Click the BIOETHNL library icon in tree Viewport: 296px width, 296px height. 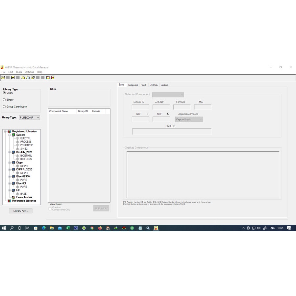click(17, 156)
